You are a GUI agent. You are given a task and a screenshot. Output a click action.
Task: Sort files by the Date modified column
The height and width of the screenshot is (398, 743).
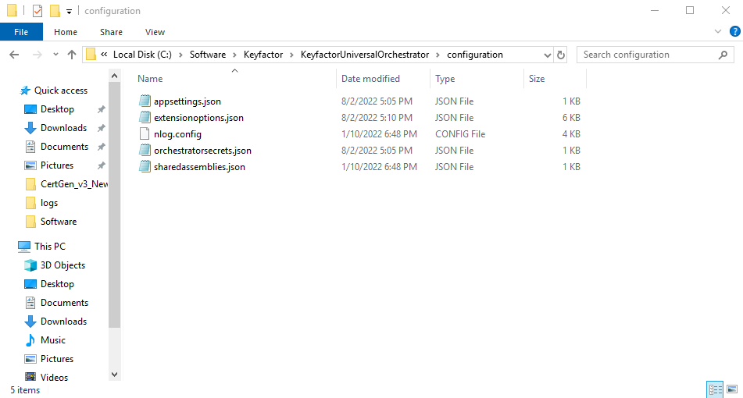[x=370, y=79]
